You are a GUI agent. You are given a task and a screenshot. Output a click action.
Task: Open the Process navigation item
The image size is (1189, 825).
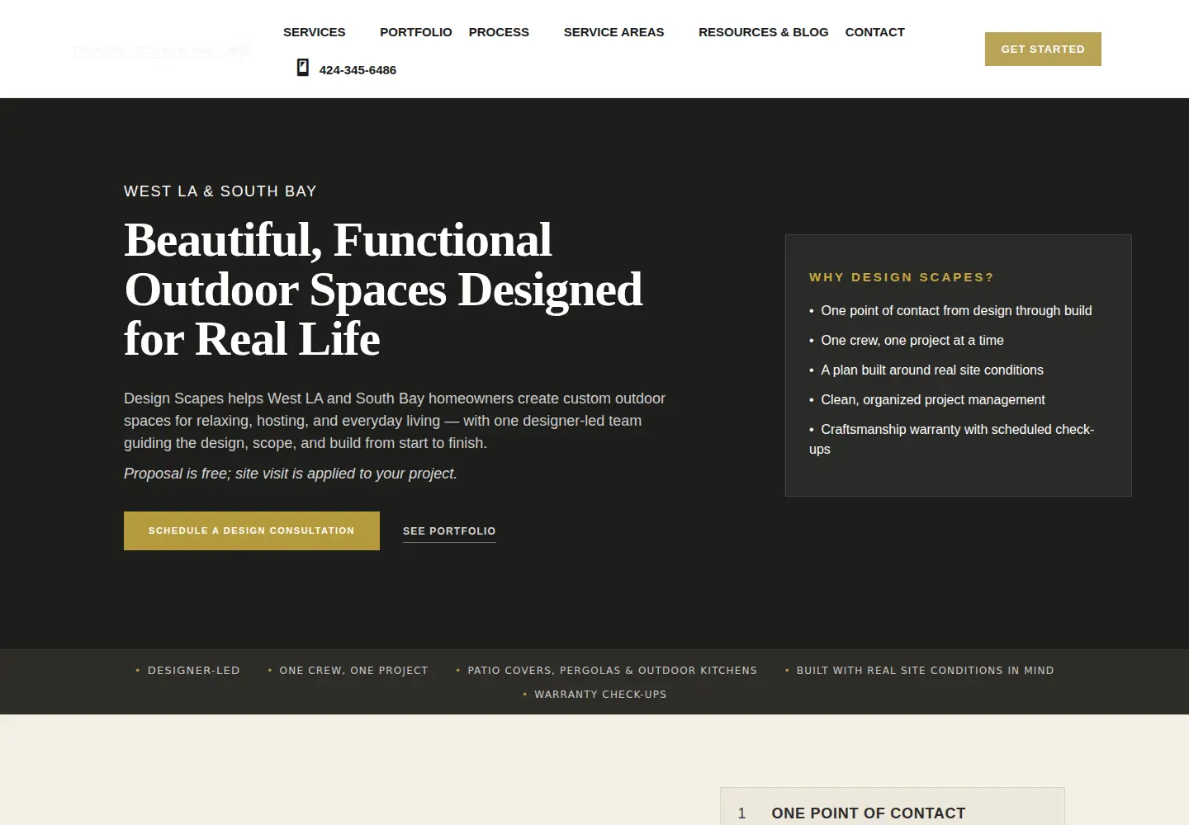pos(499,32)
